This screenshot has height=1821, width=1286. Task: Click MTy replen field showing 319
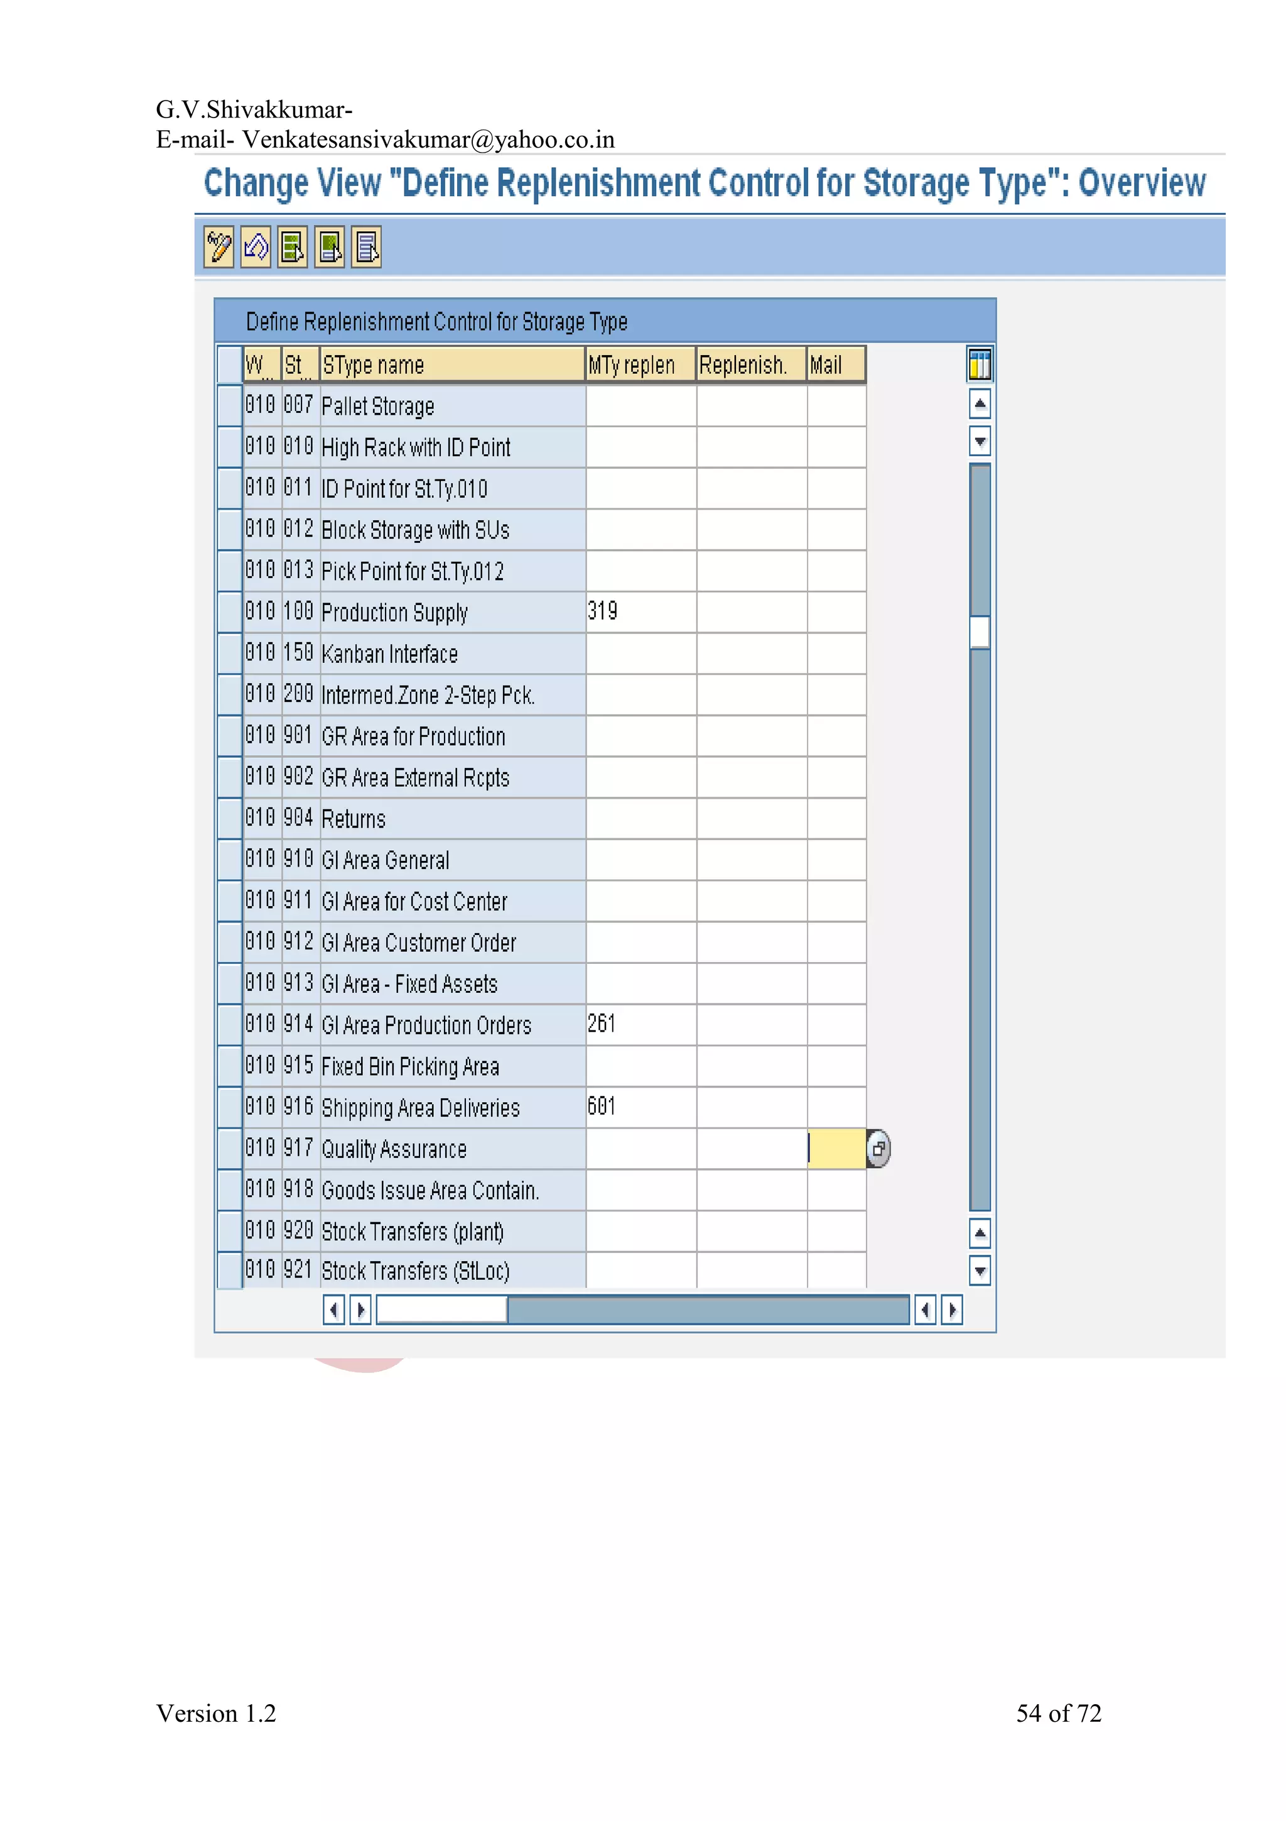[641, 611]
